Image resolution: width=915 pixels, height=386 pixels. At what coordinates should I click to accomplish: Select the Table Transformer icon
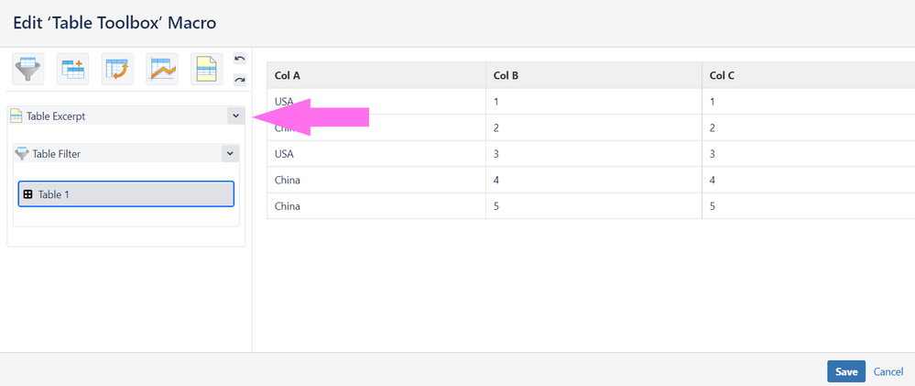tap(117, 70)
